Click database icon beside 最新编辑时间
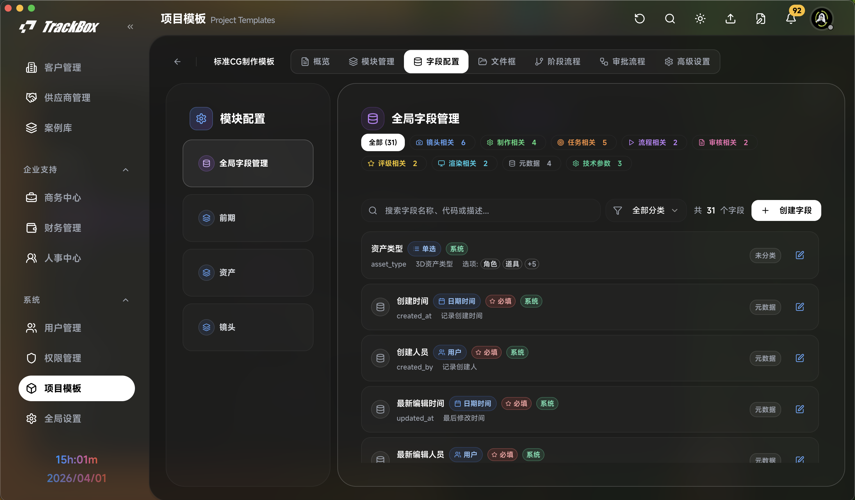The image size is (855, 500). tap(380, 409)
